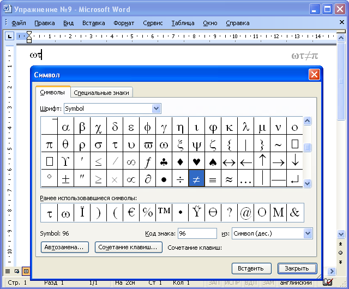Click the symbol grid scrollbar thumb
349x289 pixels.
click(307, 147)
